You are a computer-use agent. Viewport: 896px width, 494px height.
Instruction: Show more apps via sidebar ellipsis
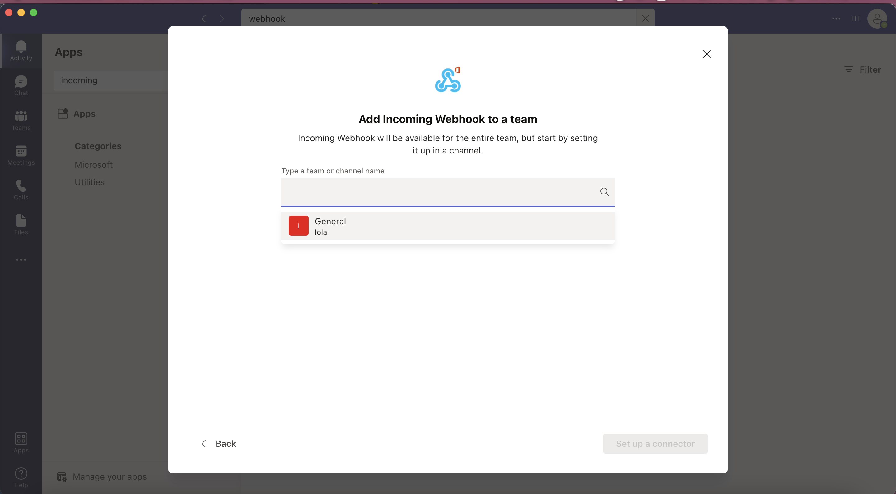(21, 259)
